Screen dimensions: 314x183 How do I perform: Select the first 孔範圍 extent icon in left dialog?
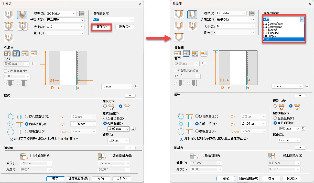point(7,54)
